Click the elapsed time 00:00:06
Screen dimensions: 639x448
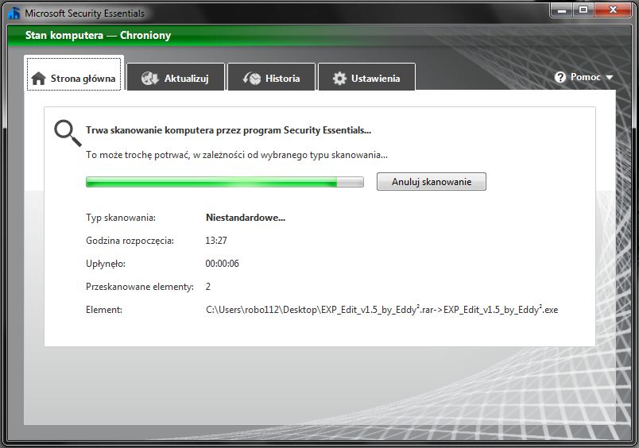coord(222,264)
